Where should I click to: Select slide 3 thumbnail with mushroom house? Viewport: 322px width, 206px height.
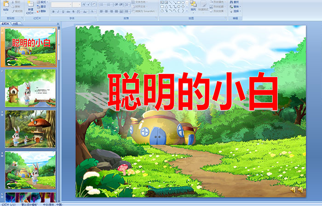pos(30,129)
